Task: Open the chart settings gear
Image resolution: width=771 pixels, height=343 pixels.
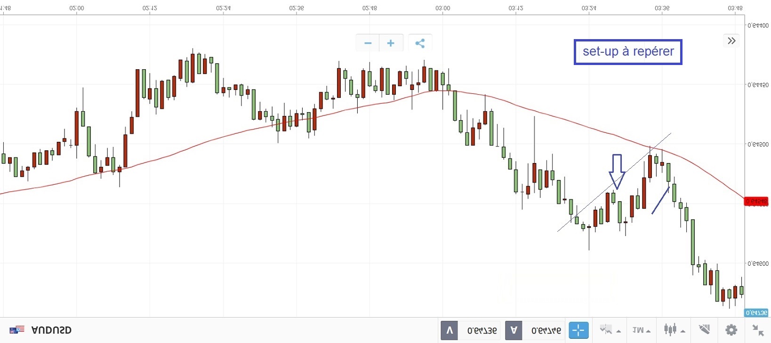Action: click(731, 330)
